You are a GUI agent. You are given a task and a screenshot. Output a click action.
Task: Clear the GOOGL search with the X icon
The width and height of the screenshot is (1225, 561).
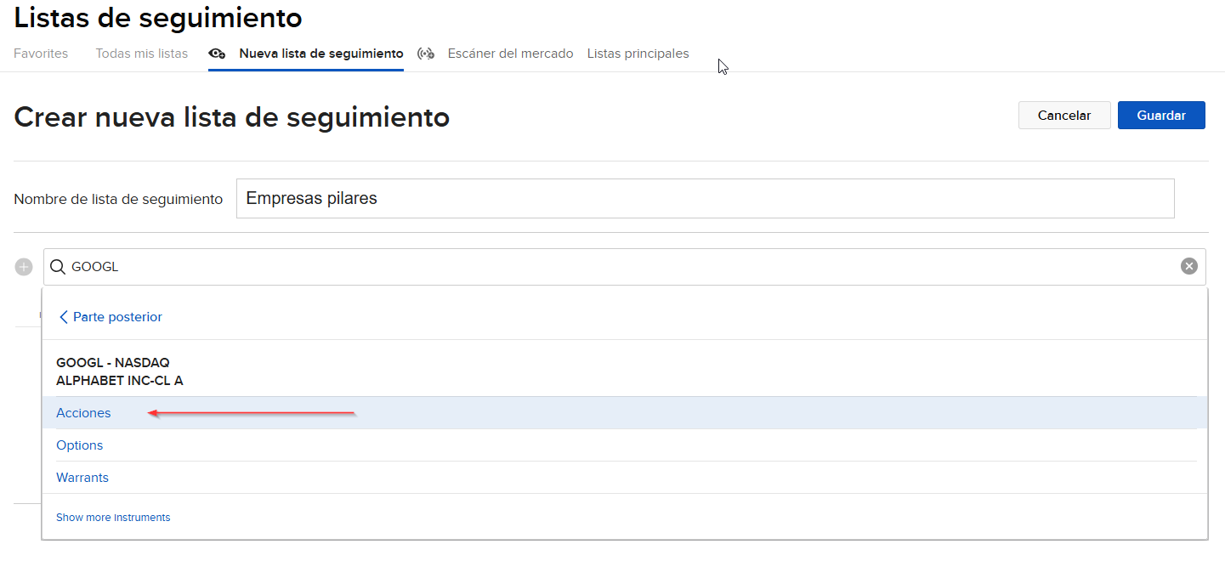(1188, 266)
